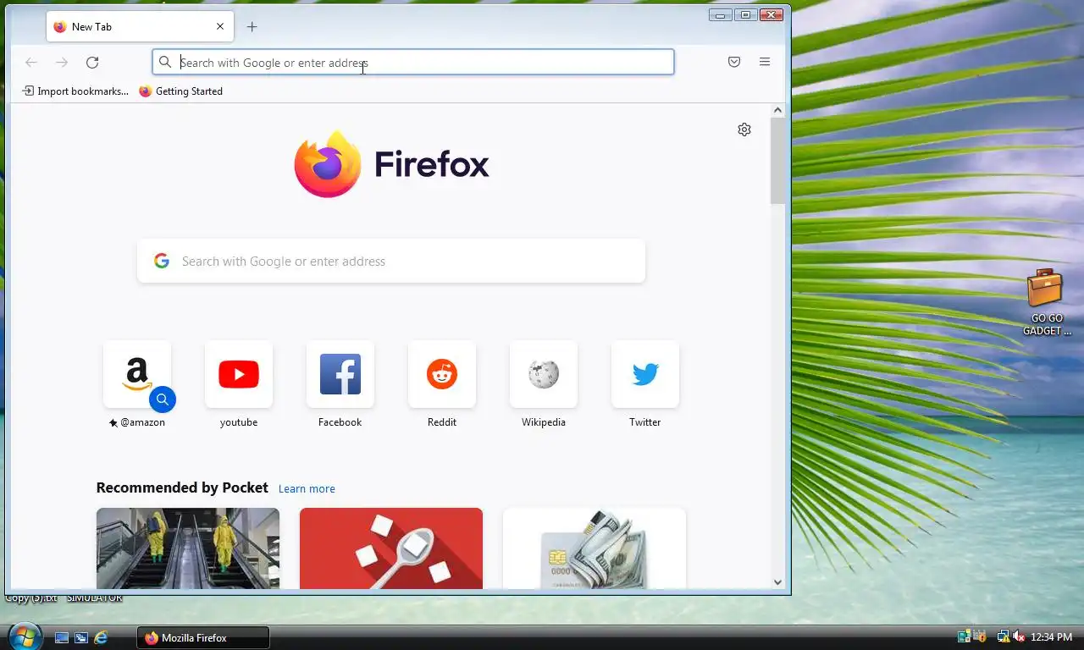Open the Wikipedia shortcut tile
1084x650 pixels.
click(x=544, y=374)
